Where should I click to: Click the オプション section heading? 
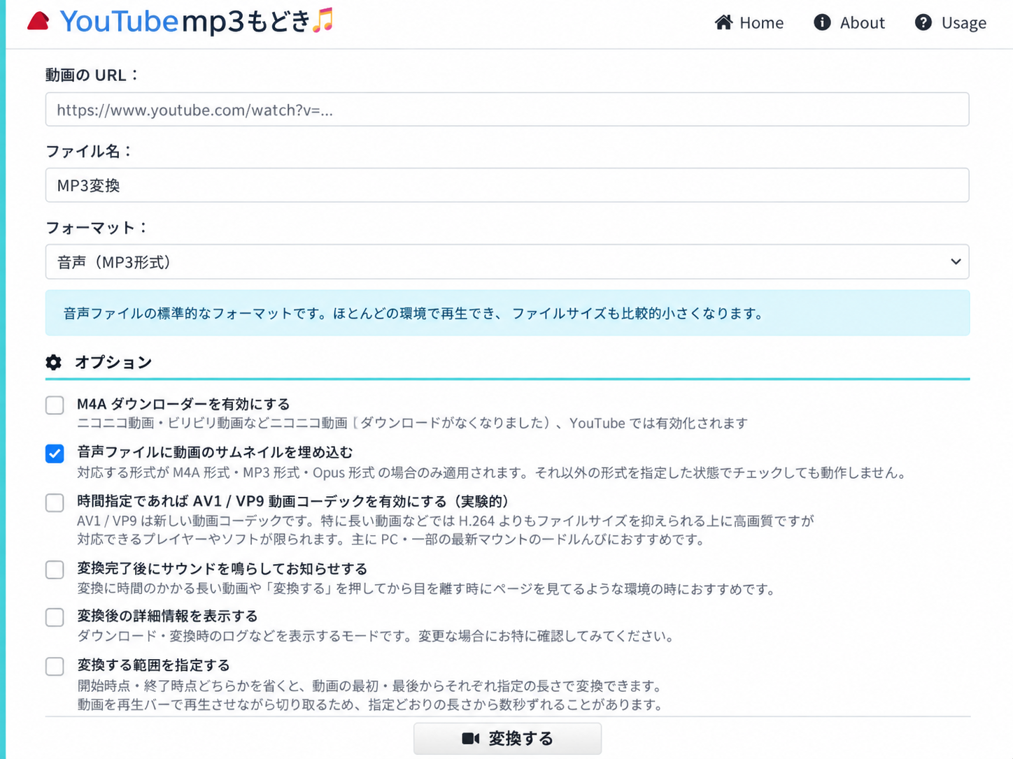point(113,362)
